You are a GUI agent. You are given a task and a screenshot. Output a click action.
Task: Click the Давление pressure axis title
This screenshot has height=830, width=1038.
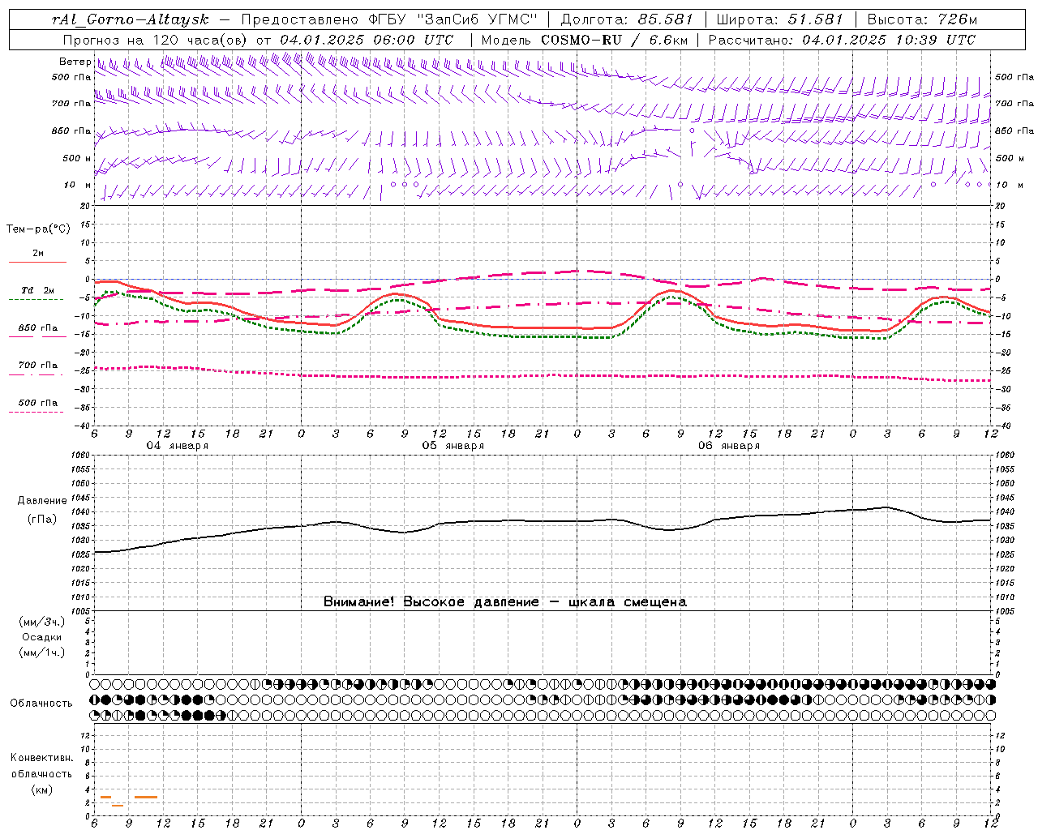[x=42, y=501]
